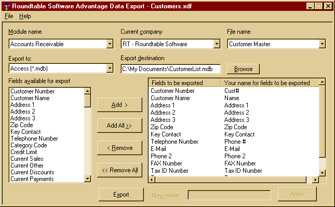Expand the Export to format dropdown arrow

click(110, 68)
